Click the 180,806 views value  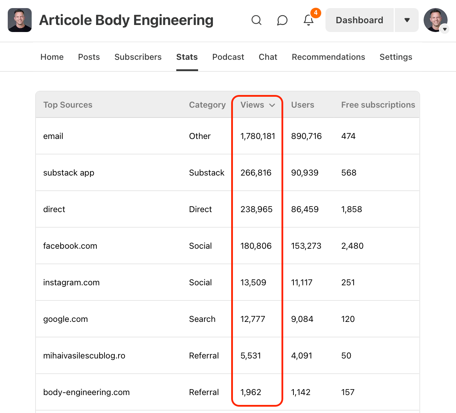(x=256, y=246)
